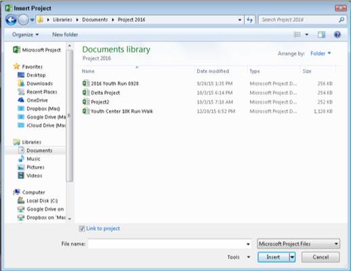Toggle the Link to project checkbox
This screenshot has width=351, height=271.
coord(82,228)
